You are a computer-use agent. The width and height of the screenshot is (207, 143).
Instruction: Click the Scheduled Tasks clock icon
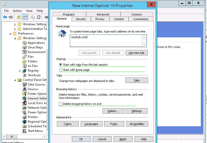point(24,126)
